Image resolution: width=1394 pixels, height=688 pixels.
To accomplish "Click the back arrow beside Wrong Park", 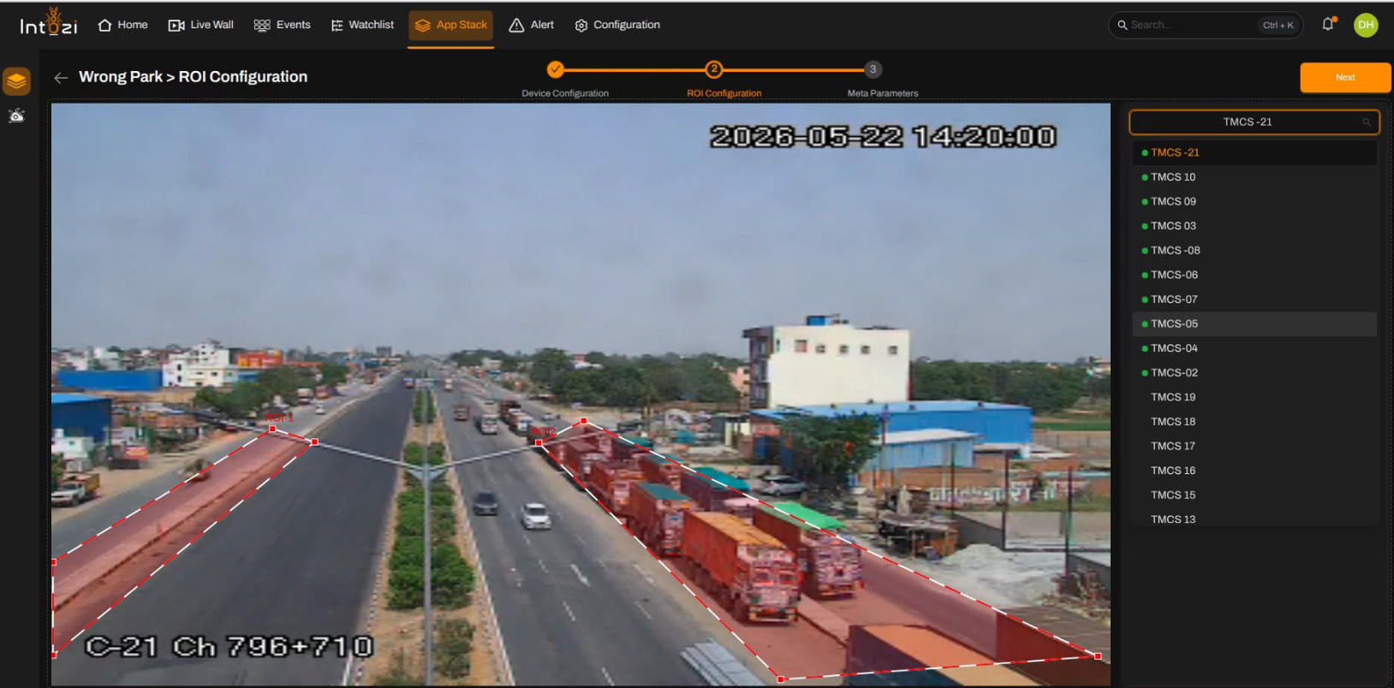I will tap(61, 78).
